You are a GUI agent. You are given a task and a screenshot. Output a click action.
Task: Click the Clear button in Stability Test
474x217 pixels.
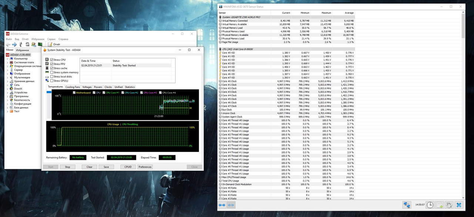89,167
